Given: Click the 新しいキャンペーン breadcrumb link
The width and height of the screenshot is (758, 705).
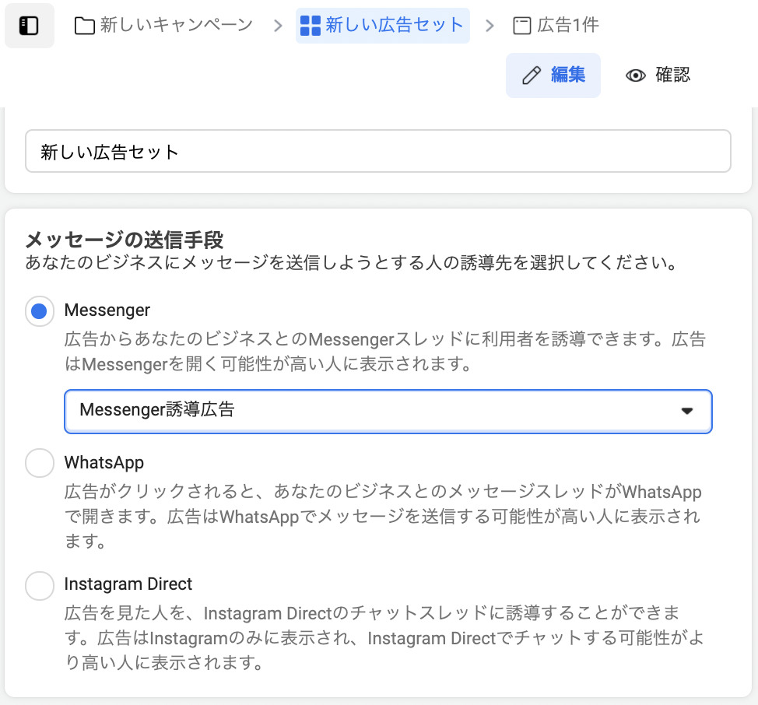Looking at the screenshot, I should click(x=174, y=25).
